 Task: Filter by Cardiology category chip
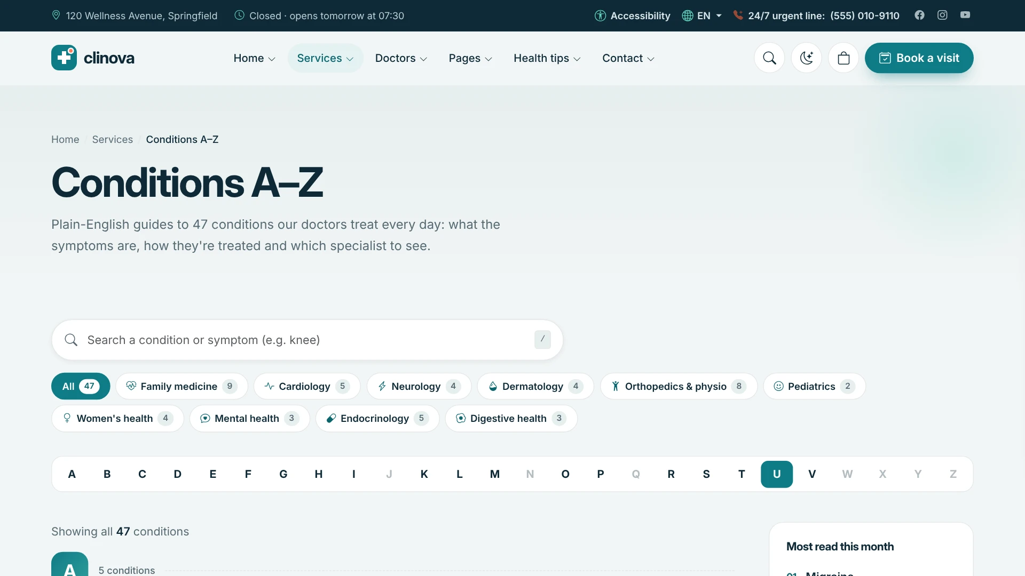pos(307,386)
